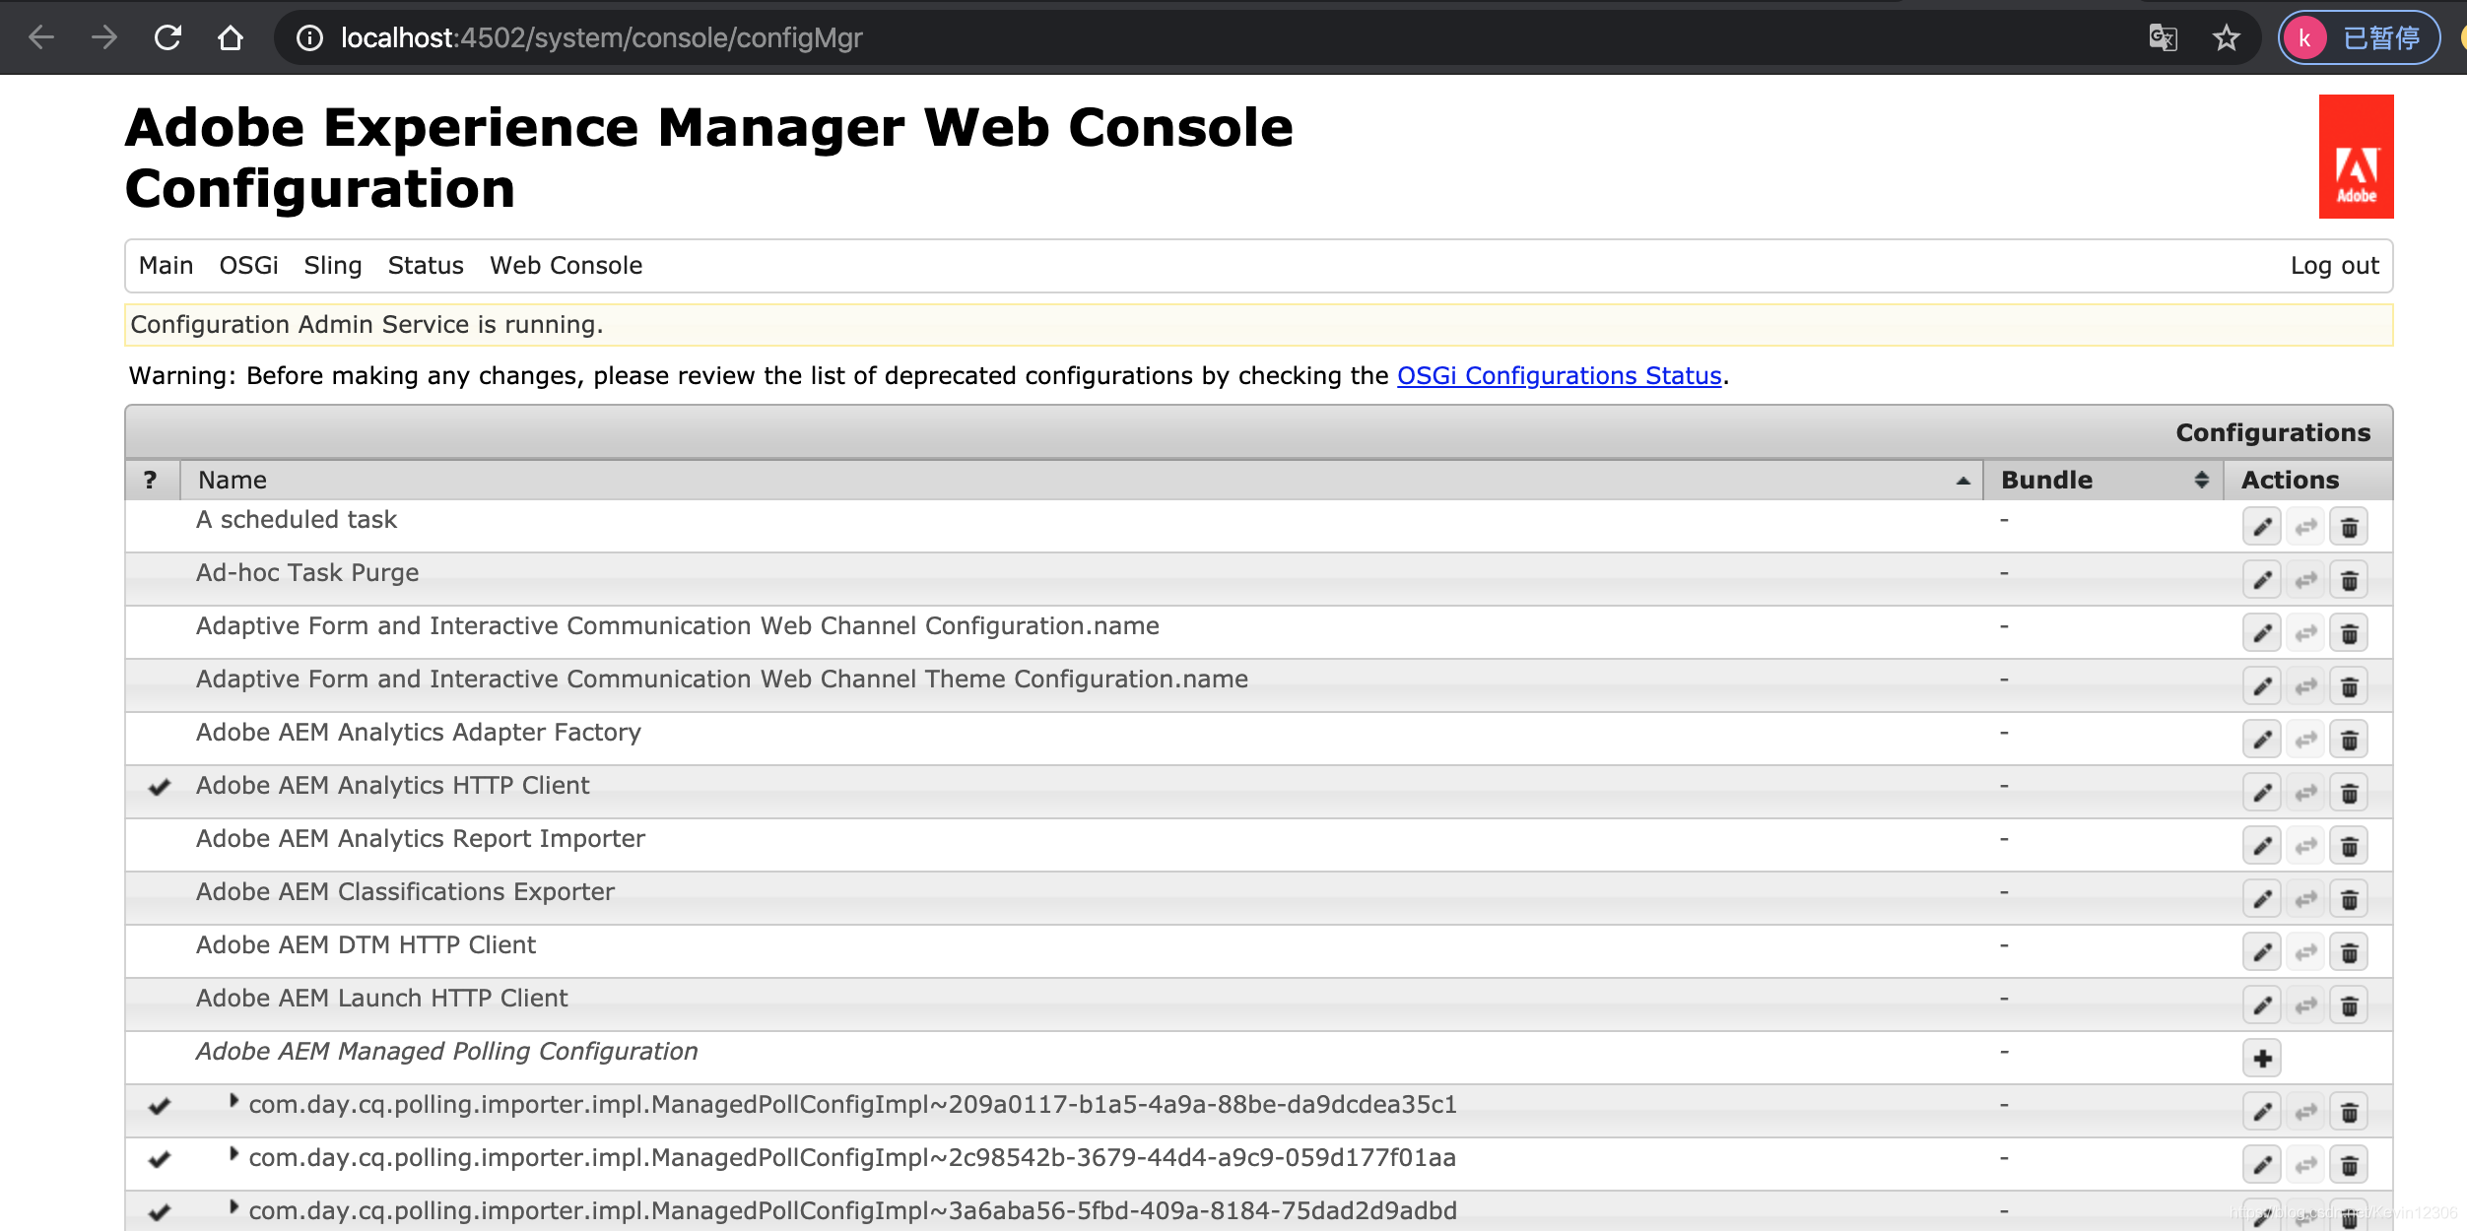This screenshot has width=2467, height=1231.
Task: Unbind the Ad-hoc Task Purge configuration
Action: tap(2305, 580)
